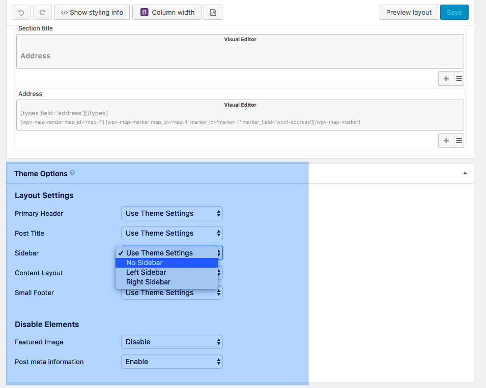Viewport: 486px width, 388px height.
Task: Collapse the Theme Options panel arrow
Action: click(x=465, y=173)
